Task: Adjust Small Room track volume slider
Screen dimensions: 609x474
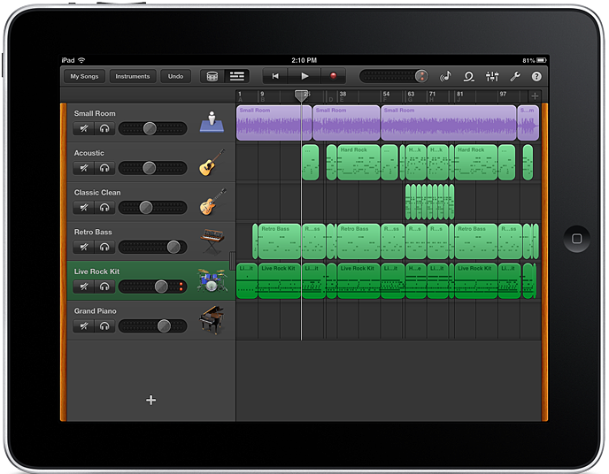Action: coord(150,128)
